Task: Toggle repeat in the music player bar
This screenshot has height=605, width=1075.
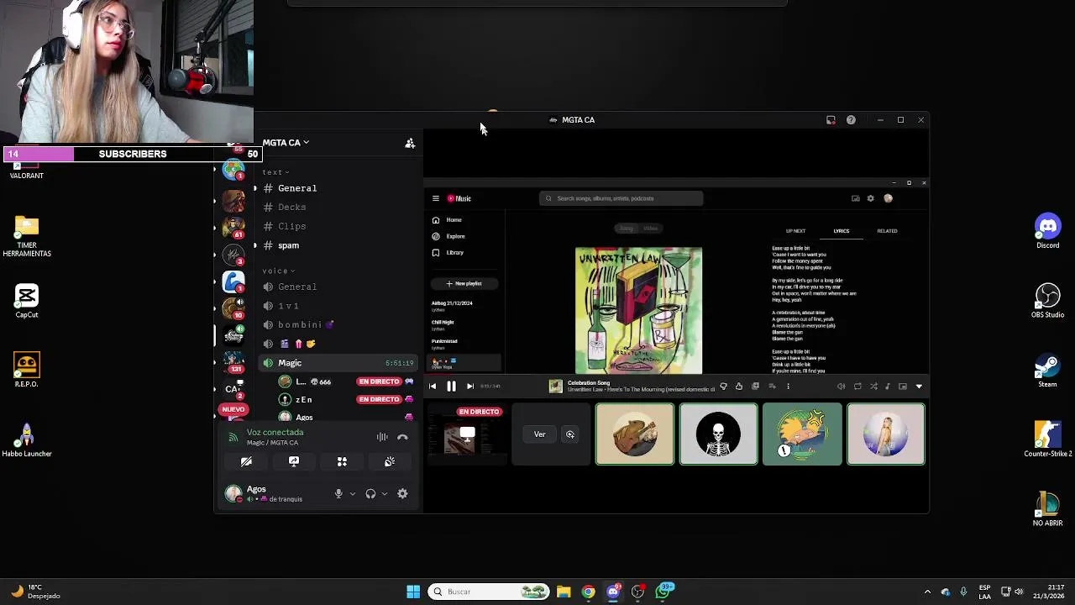Action: [857, 387]
